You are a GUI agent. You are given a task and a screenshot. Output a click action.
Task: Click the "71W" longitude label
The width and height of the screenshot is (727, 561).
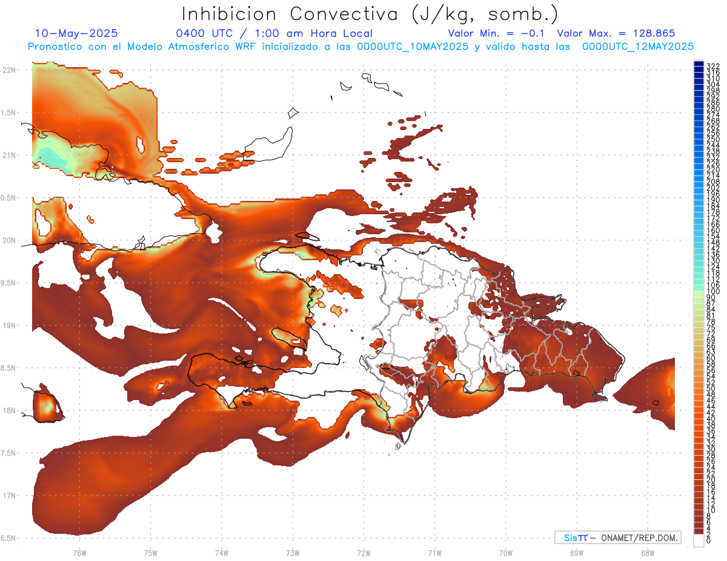pos(434,553)
